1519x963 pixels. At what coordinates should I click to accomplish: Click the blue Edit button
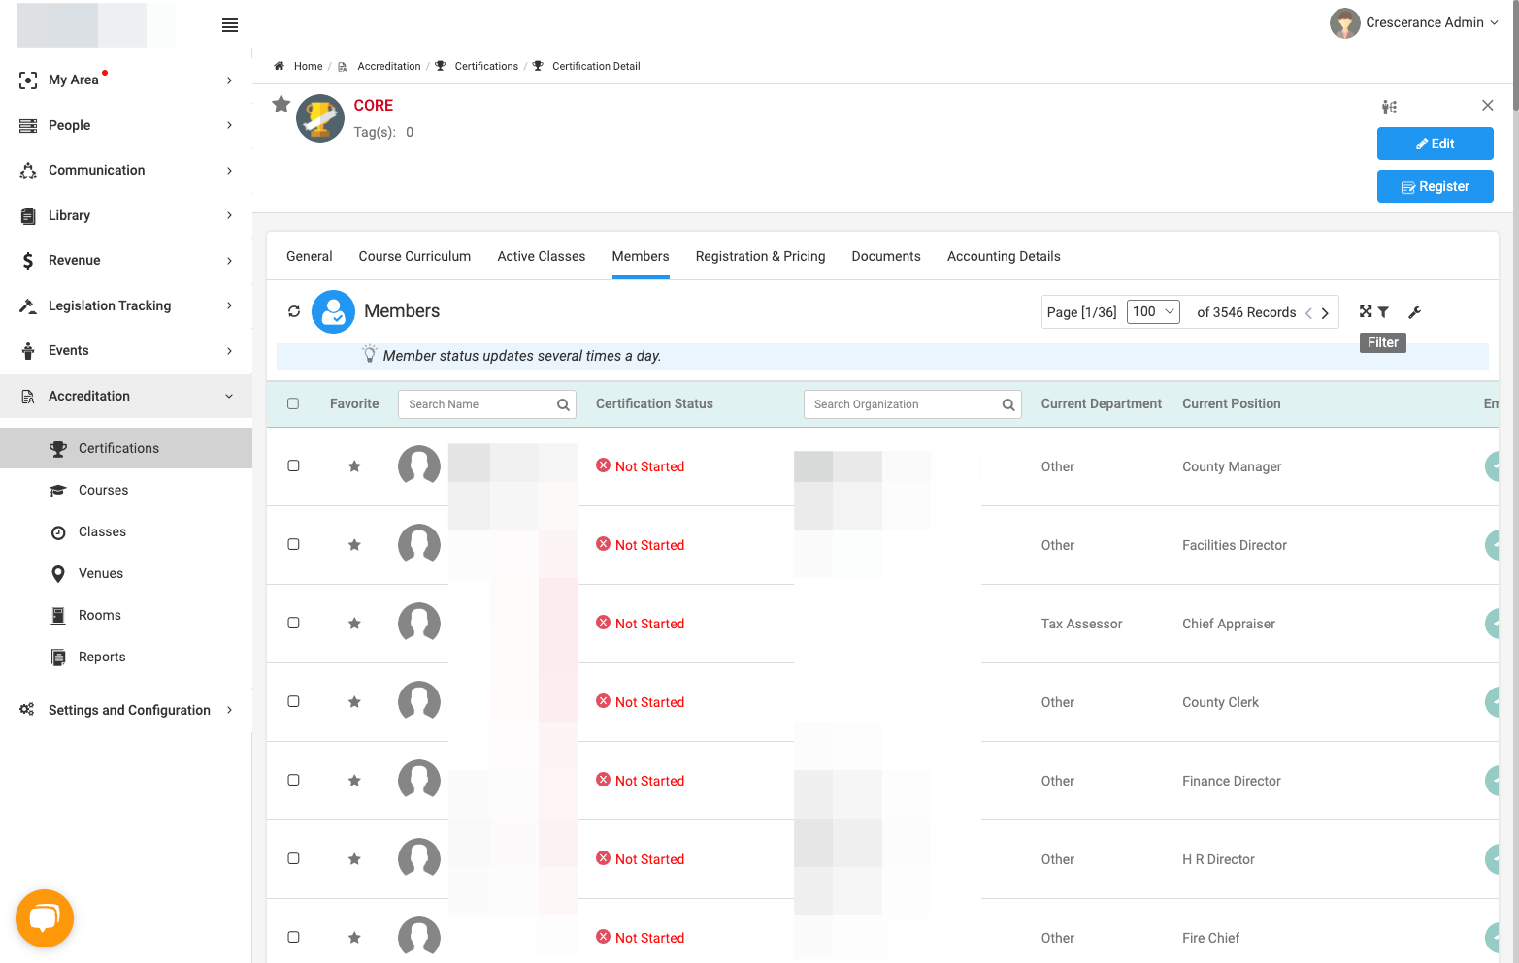[1435, 144]
